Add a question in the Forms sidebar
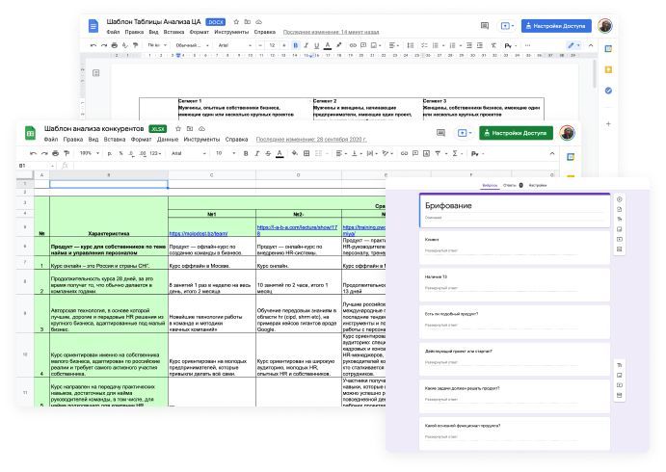 (620, 199)
